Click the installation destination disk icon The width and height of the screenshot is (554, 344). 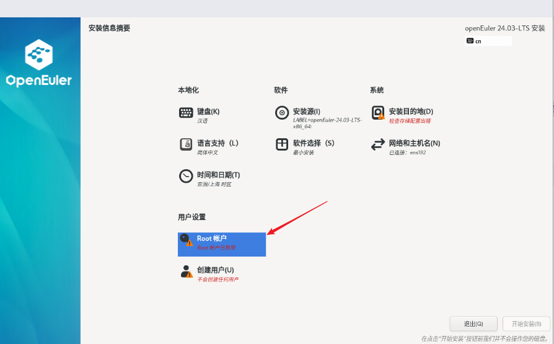378,113
